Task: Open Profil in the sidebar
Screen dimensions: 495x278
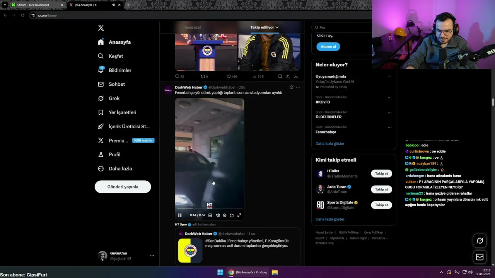Action: pos(109,154)
